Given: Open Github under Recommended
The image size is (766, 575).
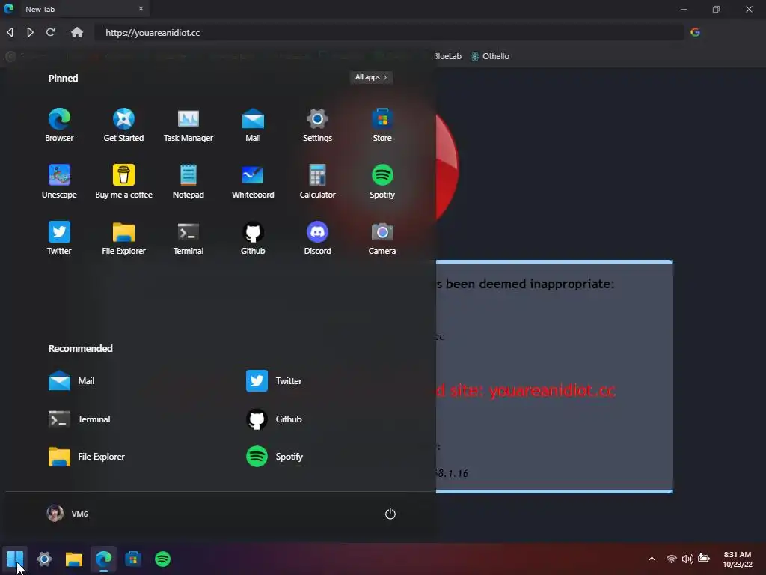Looking at the screenshot, I should [274, 419].
